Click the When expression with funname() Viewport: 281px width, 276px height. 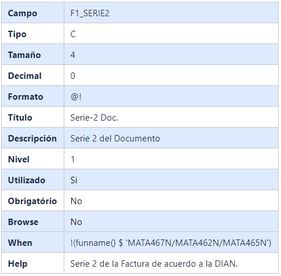coord(171,243)
